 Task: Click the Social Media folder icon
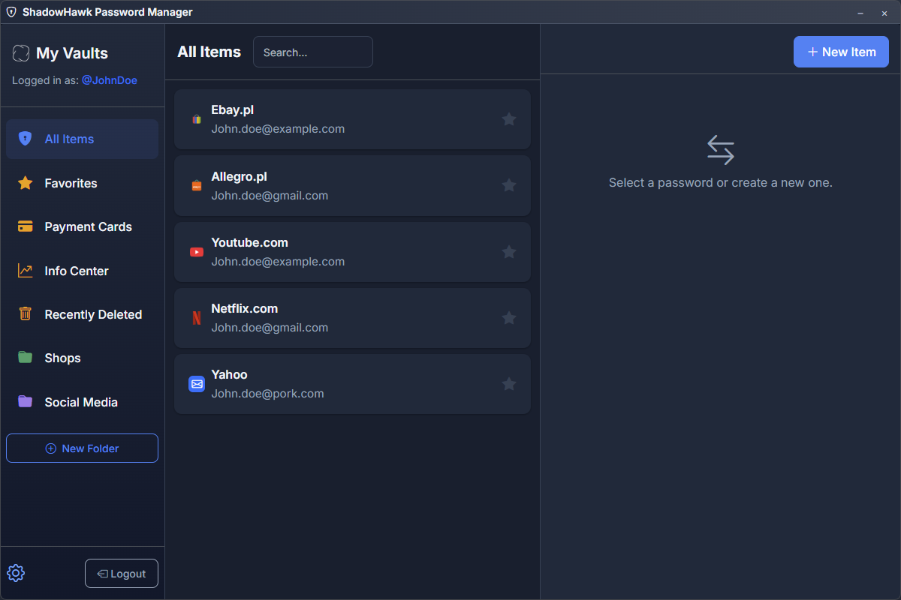[x=25, y=402]
